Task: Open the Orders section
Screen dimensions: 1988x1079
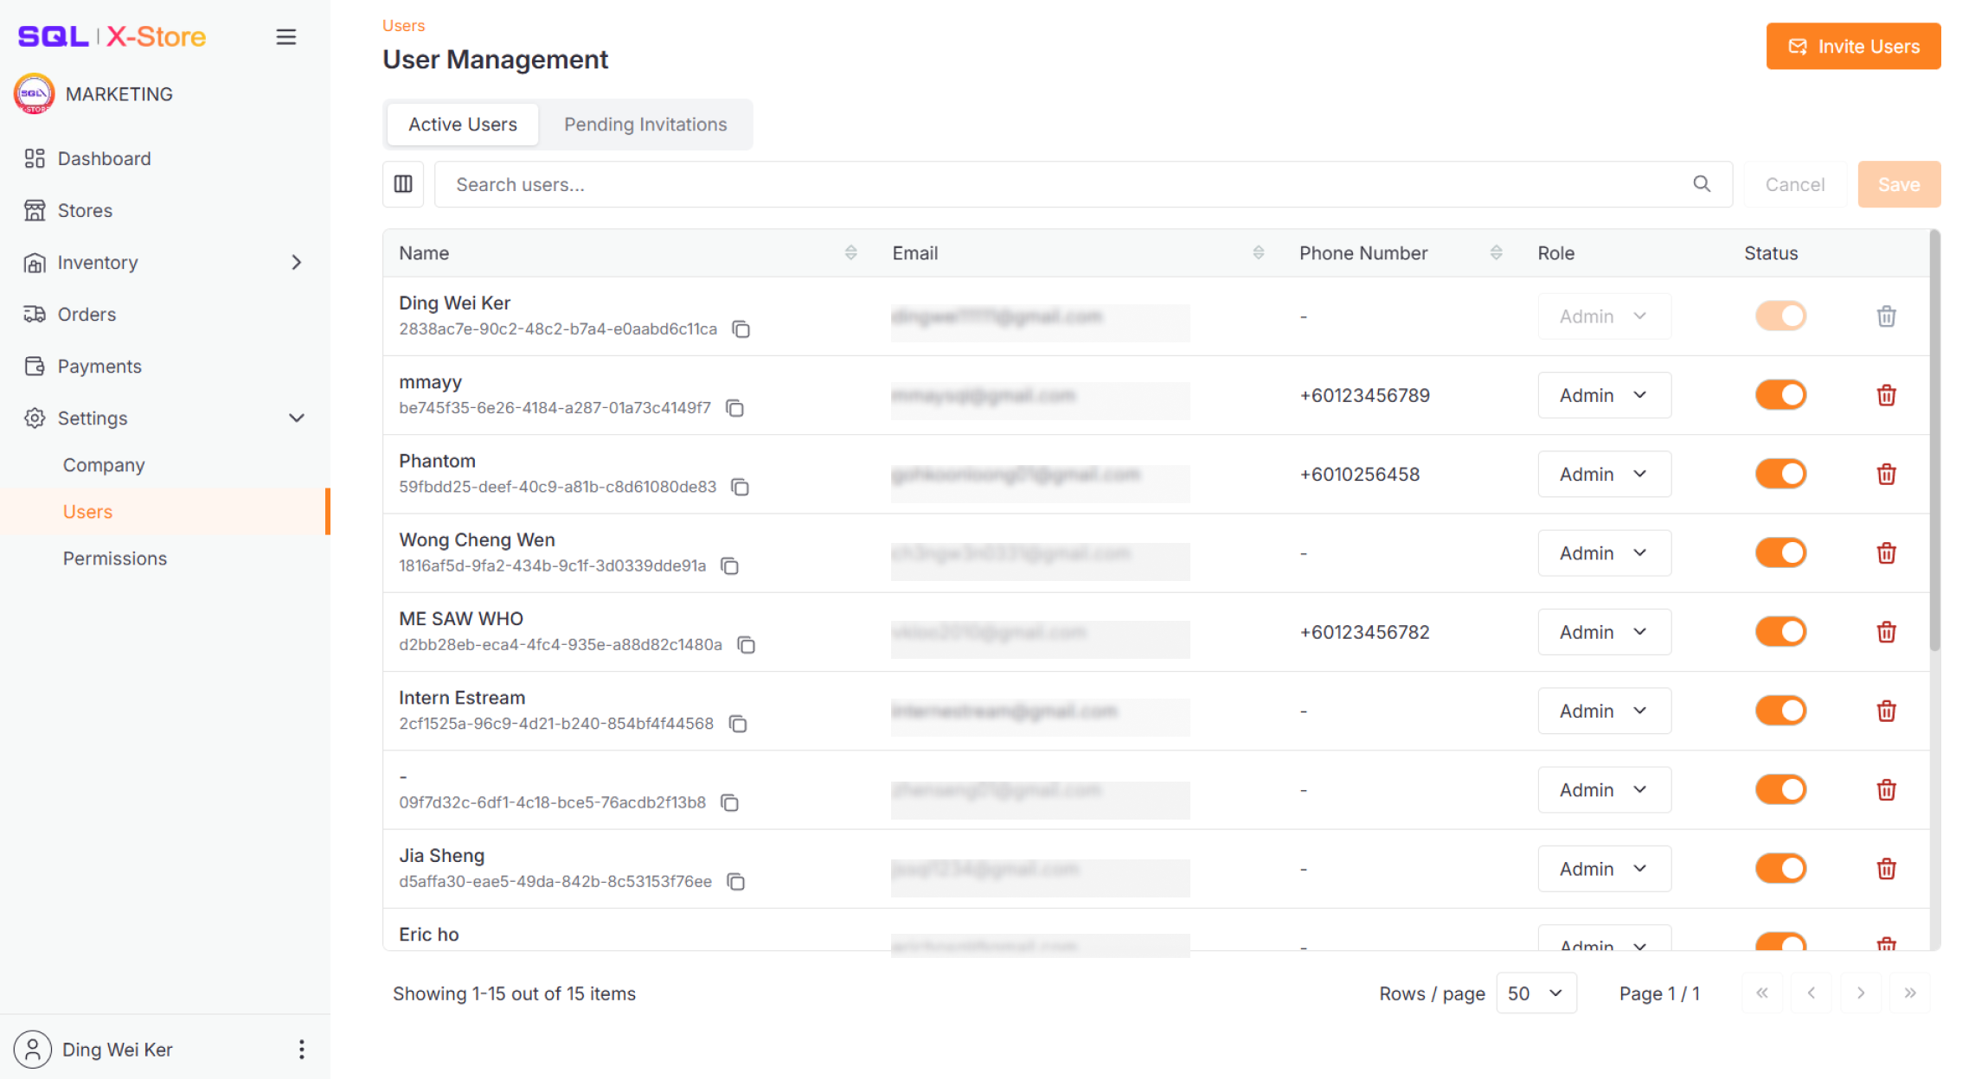Action: pyautogui.click(x=87, y=314)
